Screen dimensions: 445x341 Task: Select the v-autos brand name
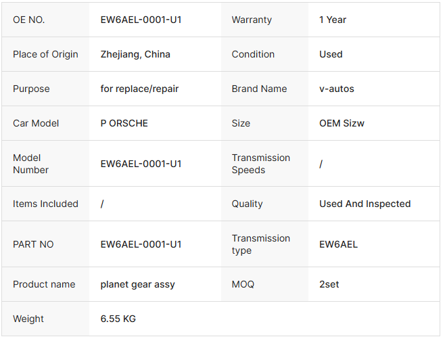click(336, 89)
